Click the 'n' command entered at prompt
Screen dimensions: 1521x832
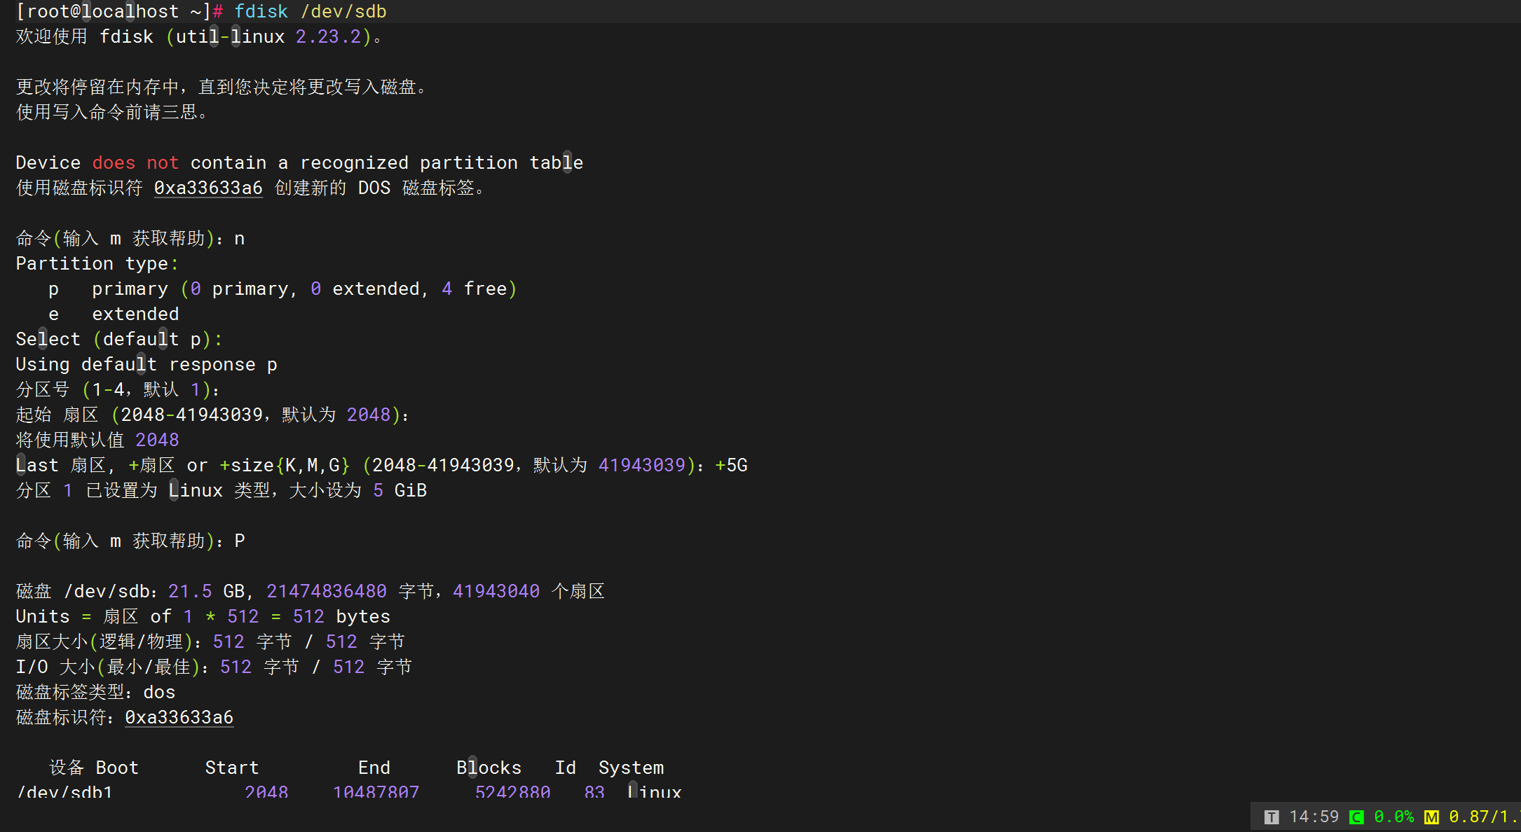point(240,239)
